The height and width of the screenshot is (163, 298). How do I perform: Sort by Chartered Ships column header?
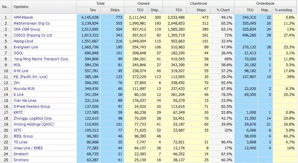pos(198,10)
